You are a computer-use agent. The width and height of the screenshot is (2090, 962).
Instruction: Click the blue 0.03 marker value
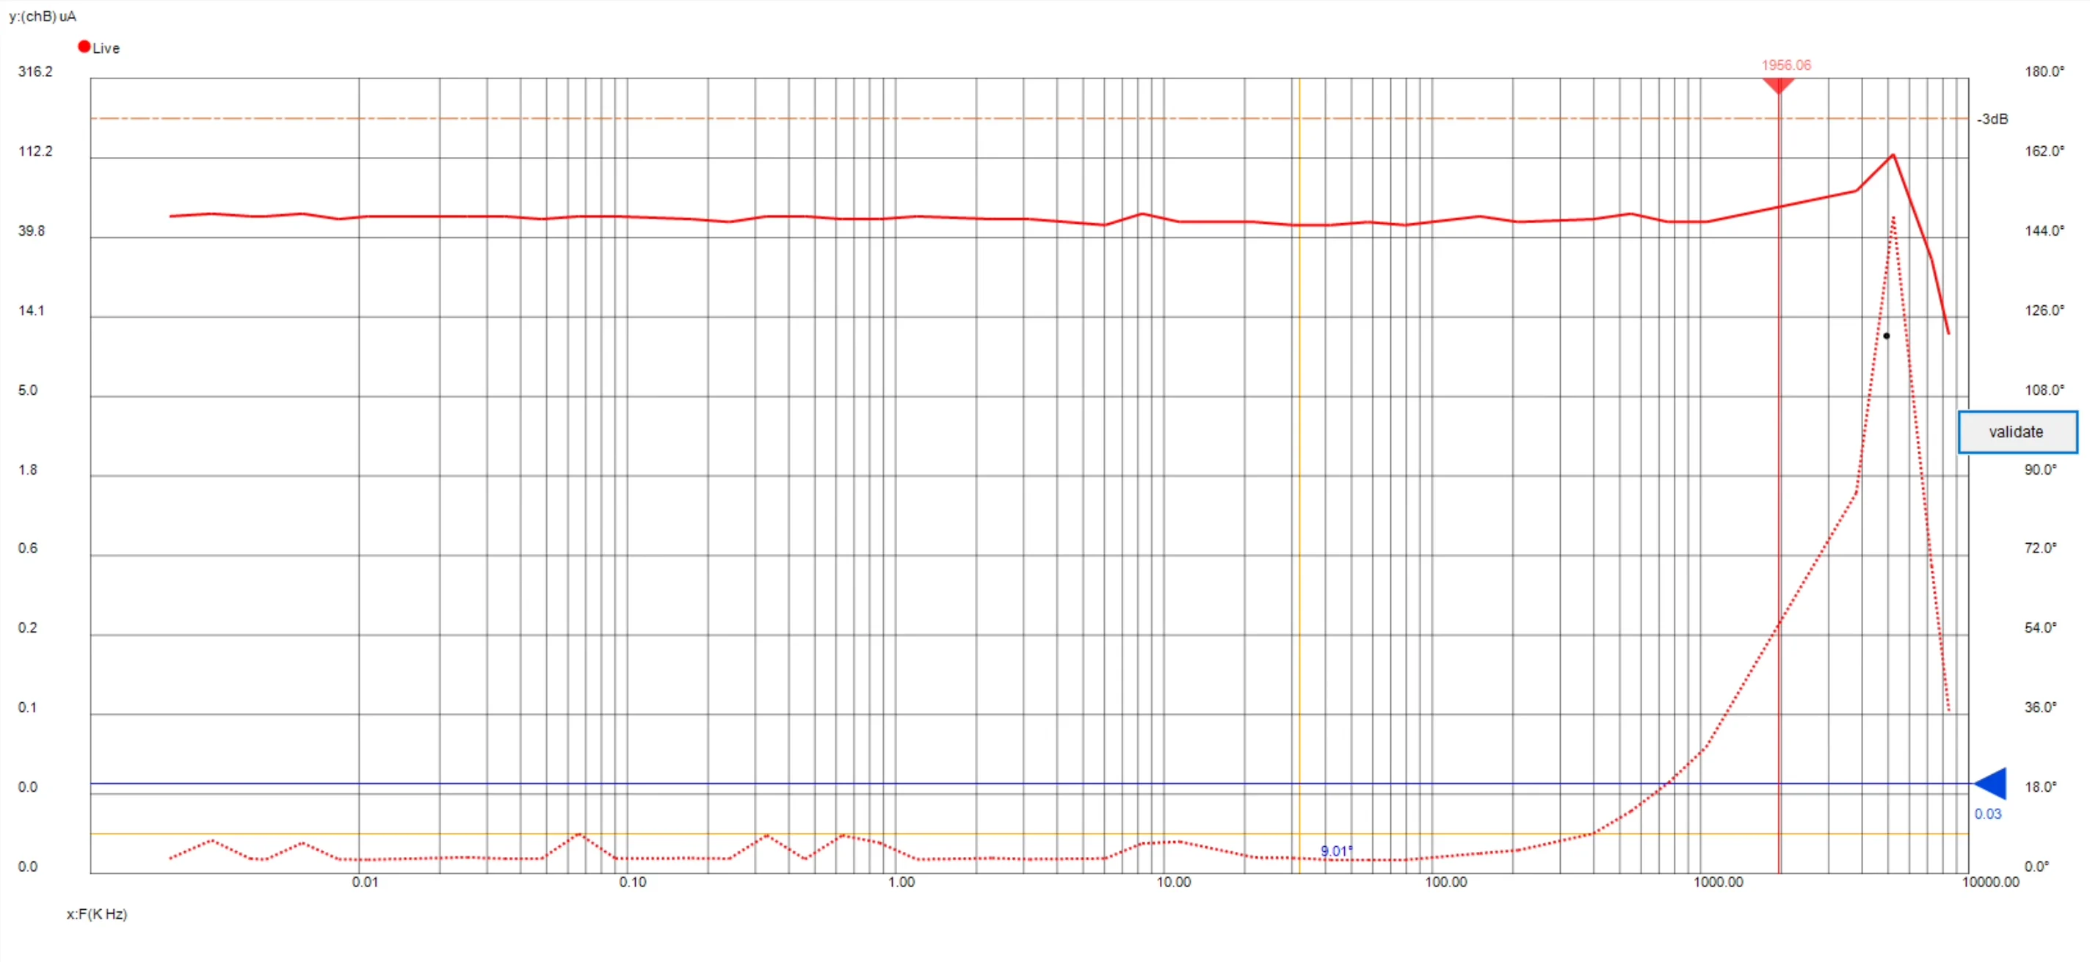[1987, 814]
